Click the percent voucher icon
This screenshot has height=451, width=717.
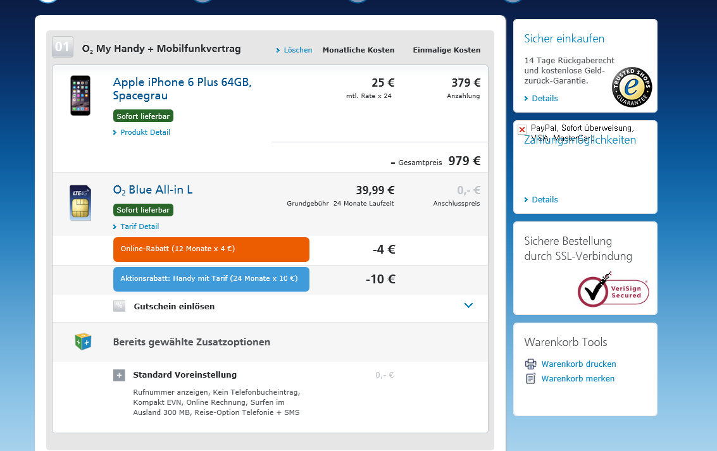[120, 306]
